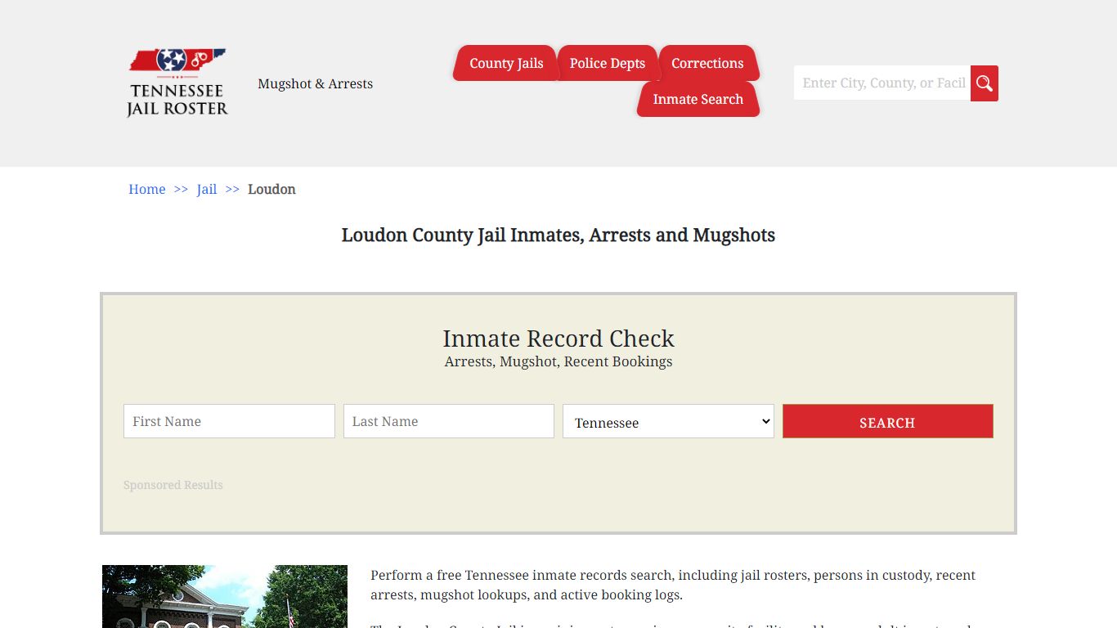
Task: Open the Police Depts tab
Action: pyautogui.click(x=608, y=63)
